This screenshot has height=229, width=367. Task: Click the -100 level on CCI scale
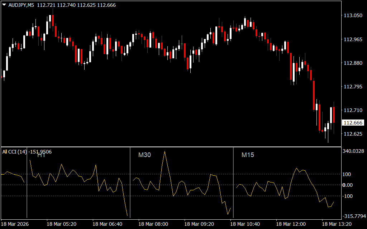pyautogui.click(x=349, y=196)
